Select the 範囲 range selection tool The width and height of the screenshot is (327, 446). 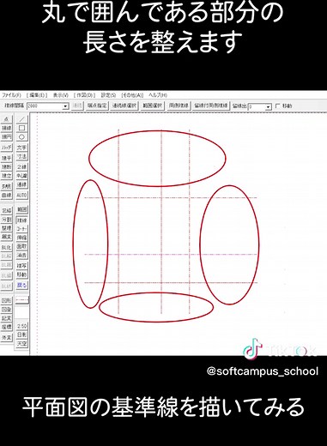[x=21, y=209]
